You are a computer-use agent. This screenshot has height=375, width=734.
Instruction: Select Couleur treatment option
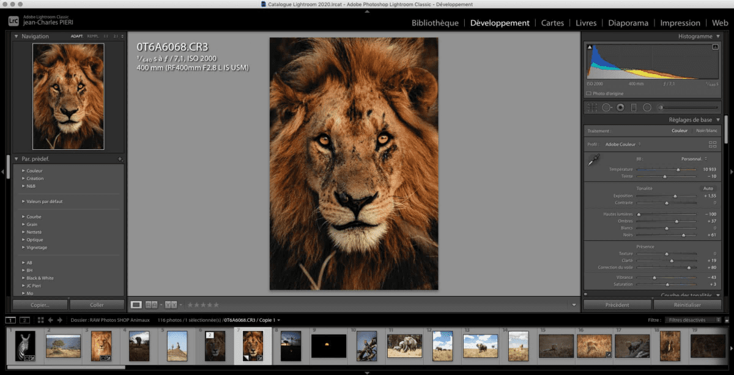pos(680,131)
